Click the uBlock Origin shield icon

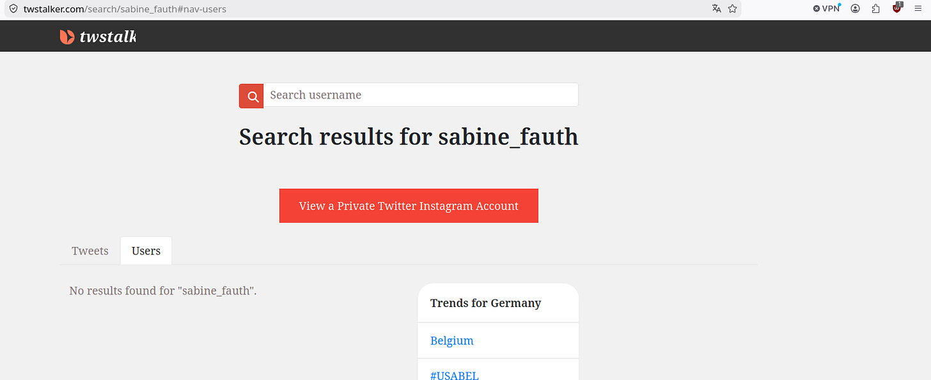[x=897, y=9]
